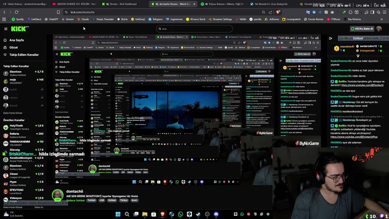This screenshot has width=389, height=219.
Task: Collapse chat with the arrow icon
Action: [330, 38]
